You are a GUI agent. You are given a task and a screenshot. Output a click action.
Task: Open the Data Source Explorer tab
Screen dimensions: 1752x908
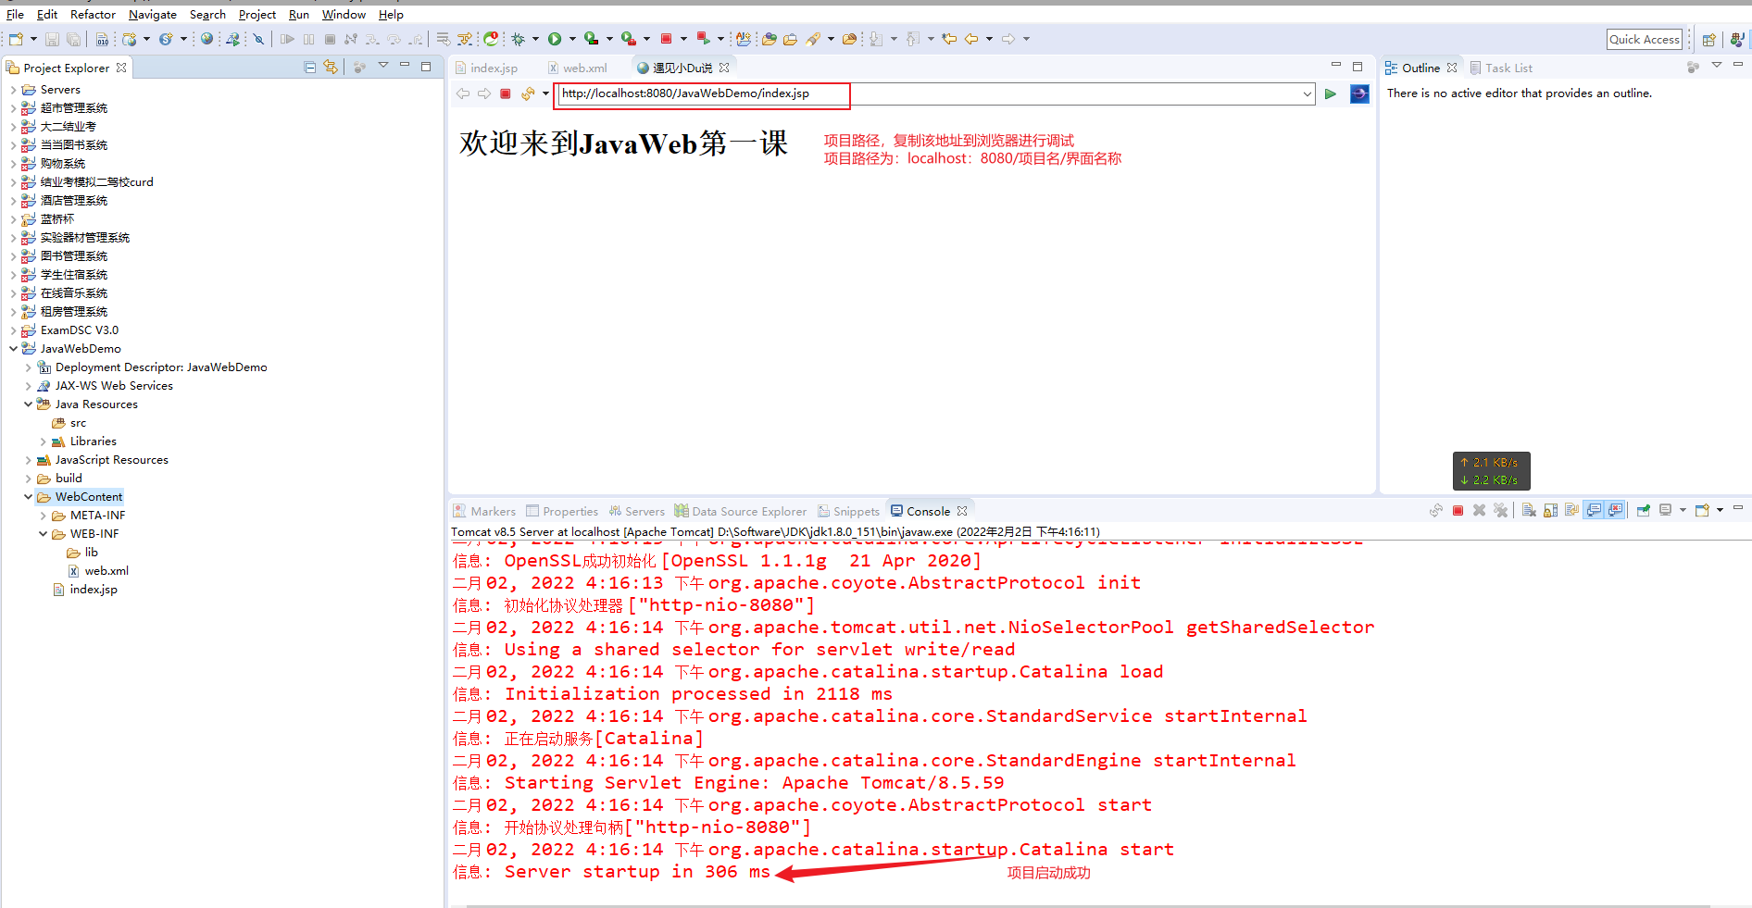740,511
